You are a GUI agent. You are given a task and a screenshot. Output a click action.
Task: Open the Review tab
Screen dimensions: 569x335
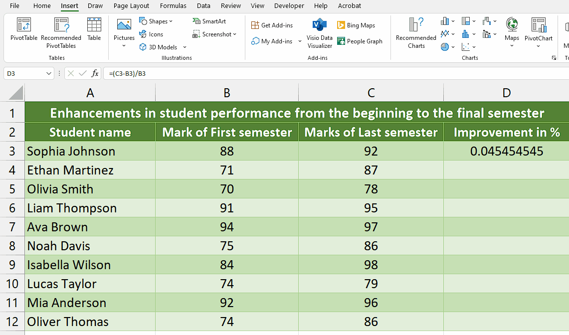(x=231, y=6)
